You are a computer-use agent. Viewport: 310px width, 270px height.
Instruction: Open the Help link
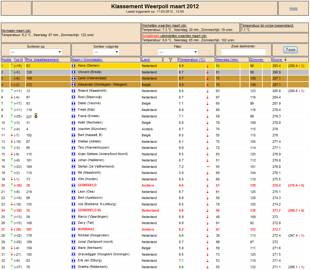pos(293,8)
